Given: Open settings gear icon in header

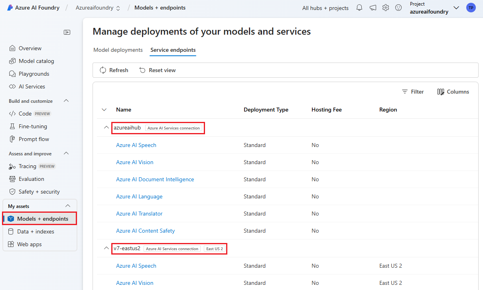Looking at the screenshot, I should point(385,8).
